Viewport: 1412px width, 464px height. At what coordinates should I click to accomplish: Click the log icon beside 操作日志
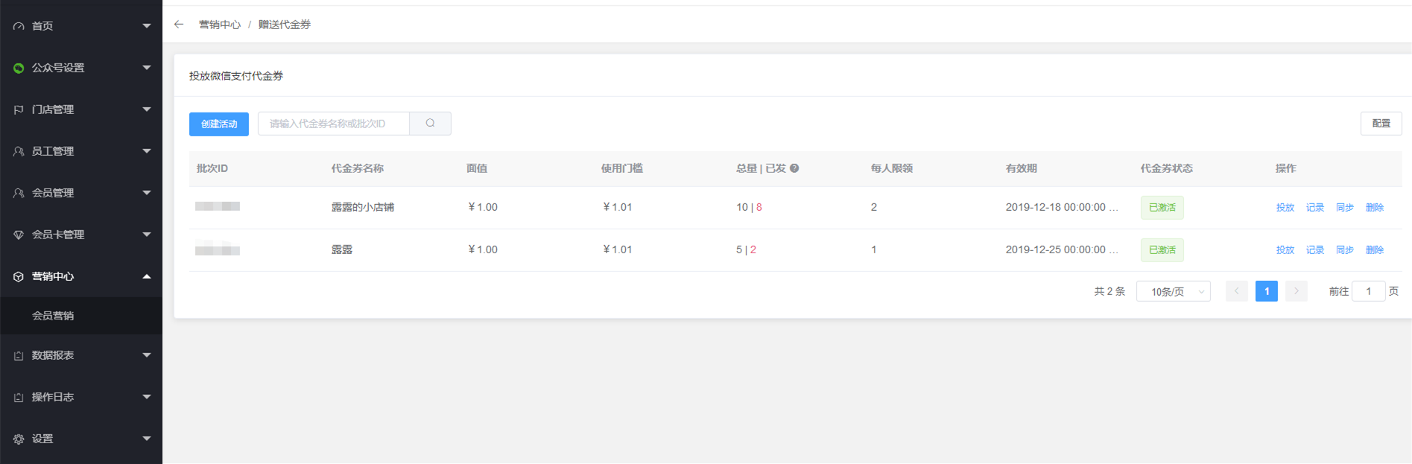tap(19, 397)
